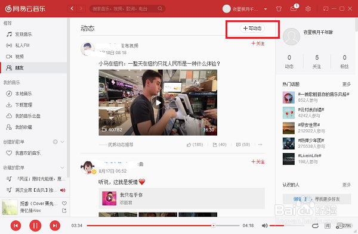This screenshot has width=358, height=234.
Task: Follow the second post's author via 关注
Action: click(258, 162)
